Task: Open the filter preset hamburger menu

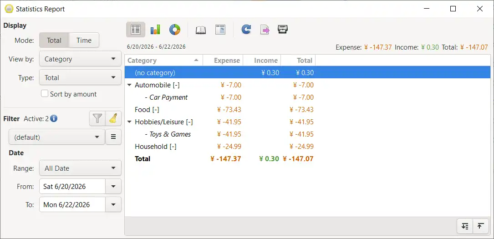Action: [113, 137]
